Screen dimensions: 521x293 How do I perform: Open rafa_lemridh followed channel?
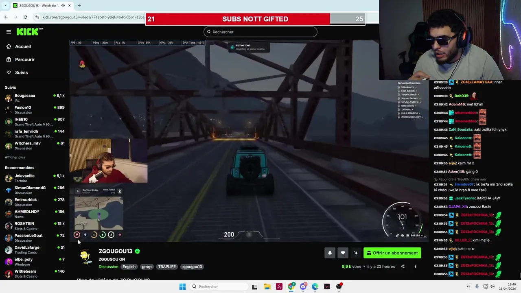[x=35, y=133]
